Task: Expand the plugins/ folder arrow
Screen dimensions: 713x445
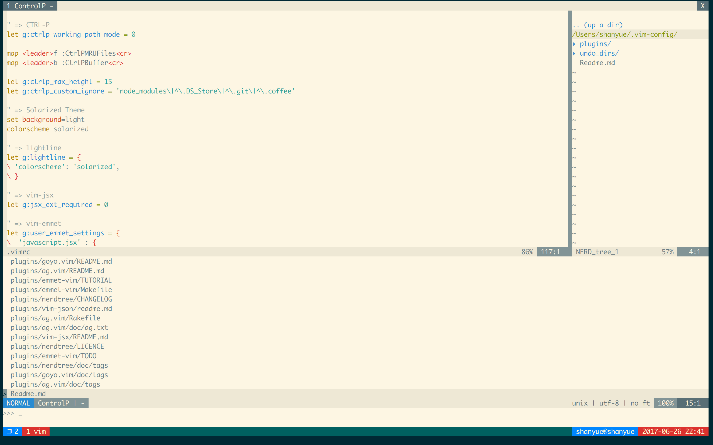Action: [574, 44]
